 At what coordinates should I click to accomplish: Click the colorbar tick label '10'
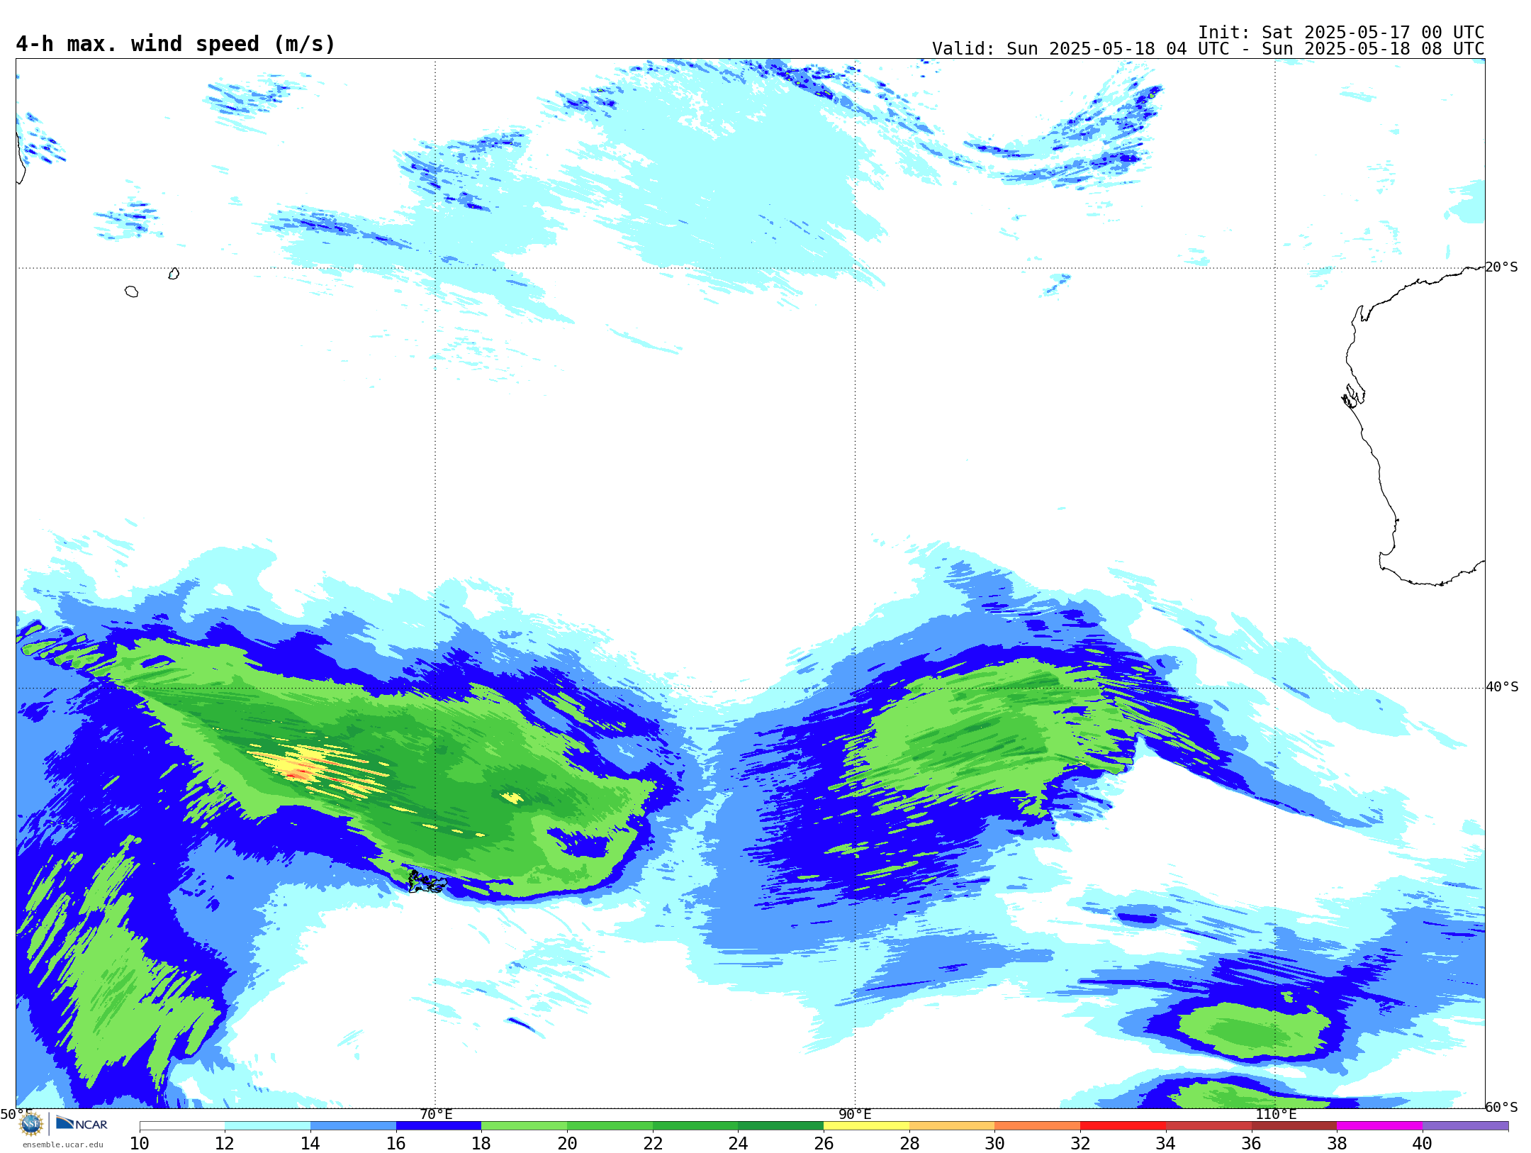tap(139, 1143)
